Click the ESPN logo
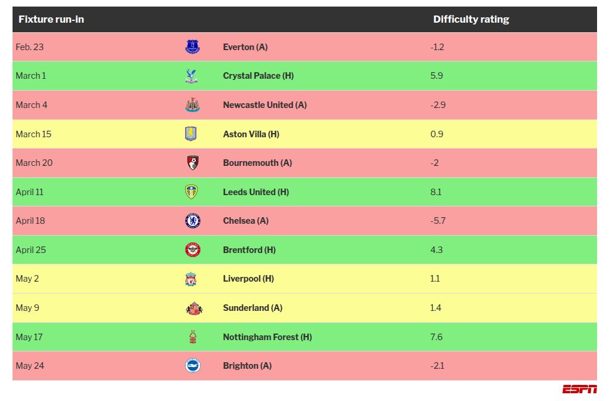This screenshot has width=609, height=401. [x=579, y=389]
